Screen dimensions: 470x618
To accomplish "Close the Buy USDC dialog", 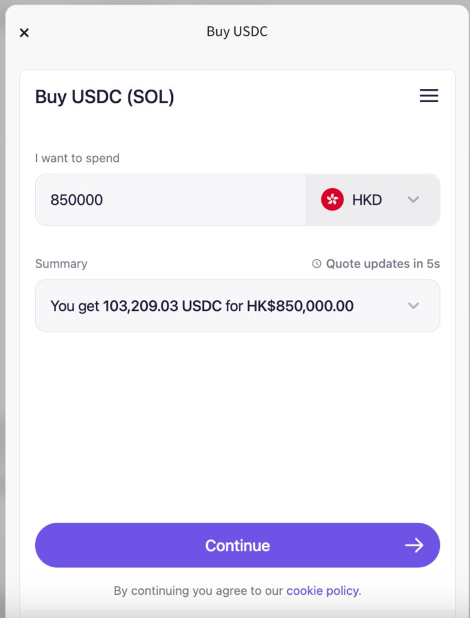I will tap(24, 33).
